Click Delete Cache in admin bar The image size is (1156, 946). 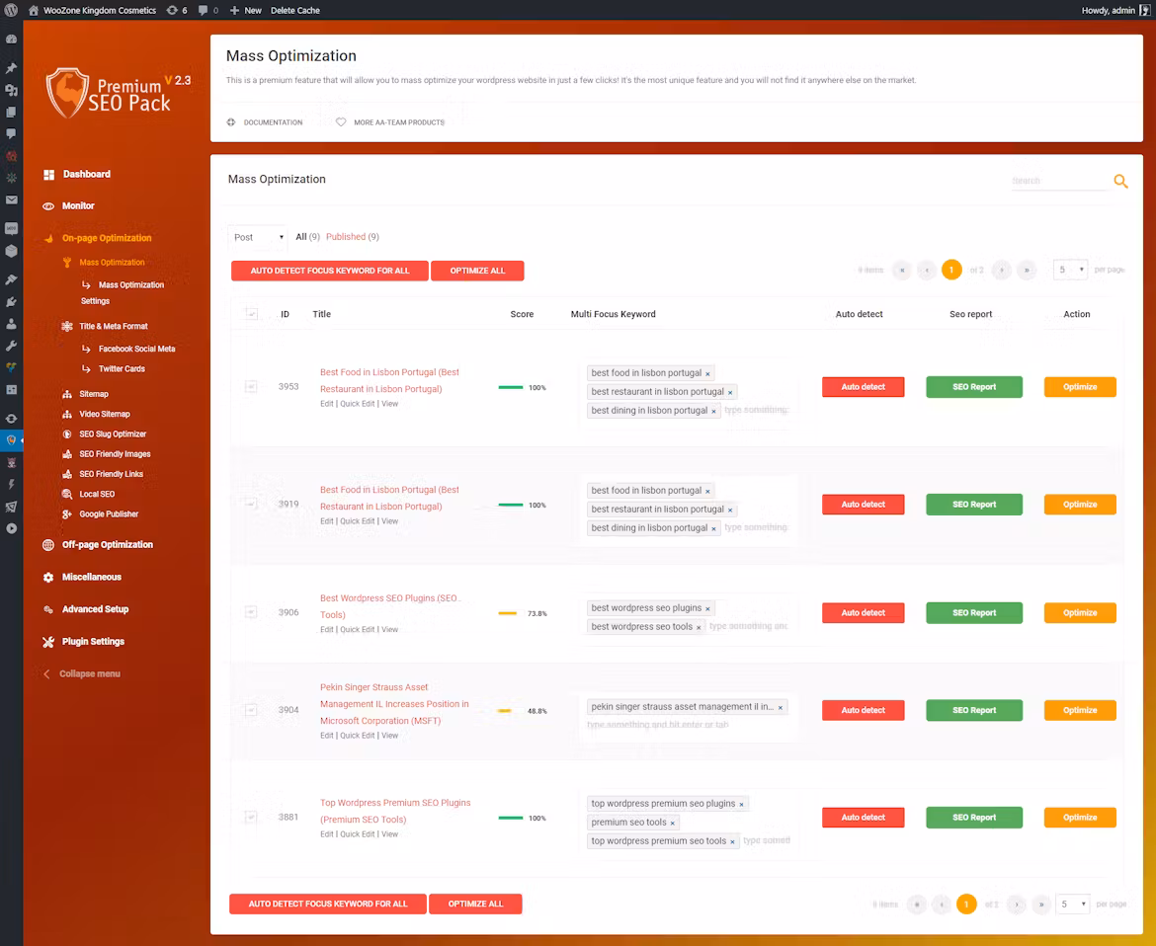pos(294,10)
